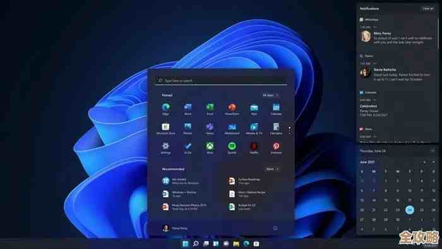Click the pinned apps page indicator dots

click(290, 130)
